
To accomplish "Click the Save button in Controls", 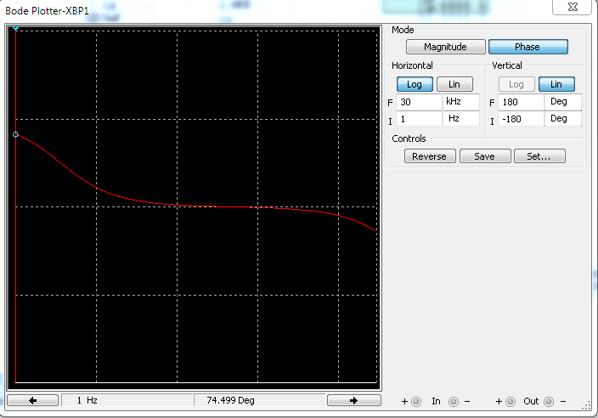I will pyautogui.click(x=482, y=156).
